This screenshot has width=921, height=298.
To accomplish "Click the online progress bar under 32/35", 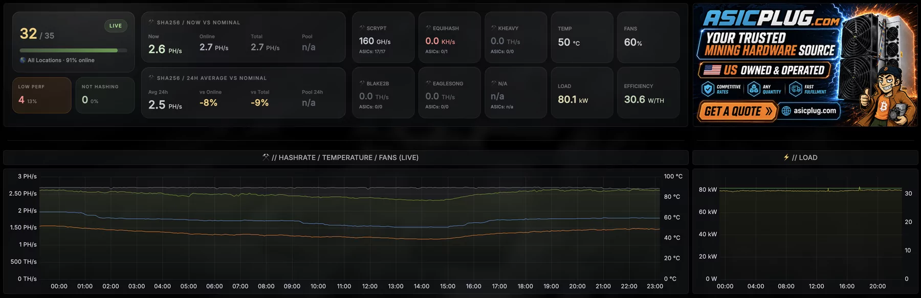I will (73, 50).
